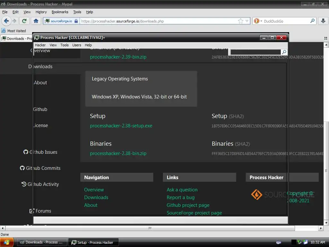329x247 pixels.
Task: Open the Windows Start button
Action: [x=7, y=242]
